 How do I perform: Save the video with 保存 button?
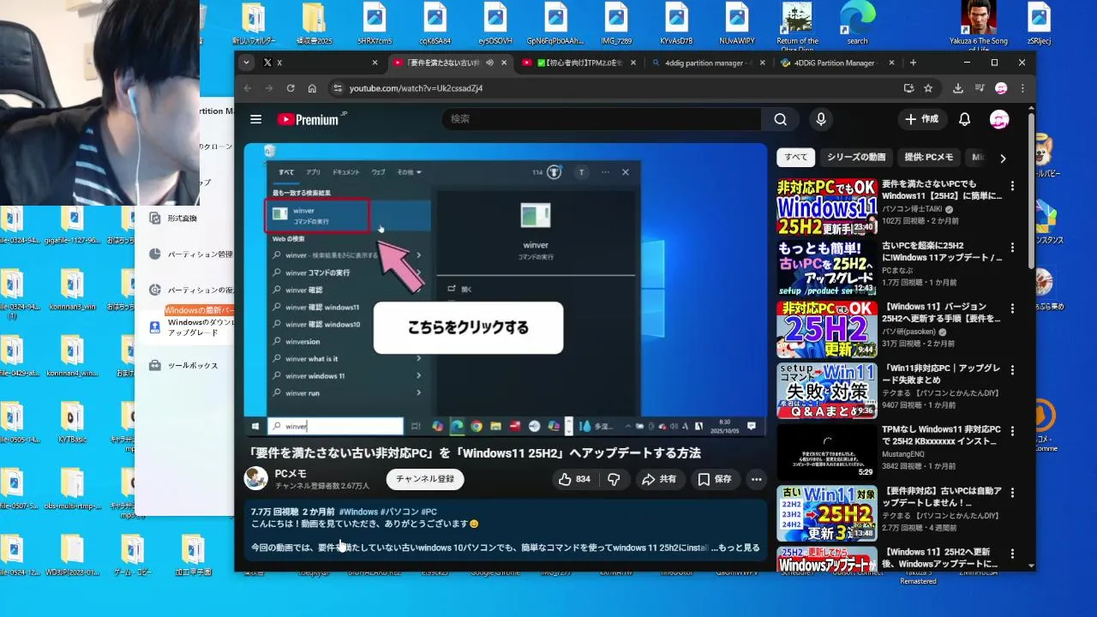[x=715, y=479]
